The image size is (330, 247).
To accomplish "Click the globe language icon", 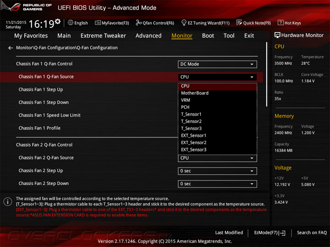I will pyautogui.click(x=71, y=22).
